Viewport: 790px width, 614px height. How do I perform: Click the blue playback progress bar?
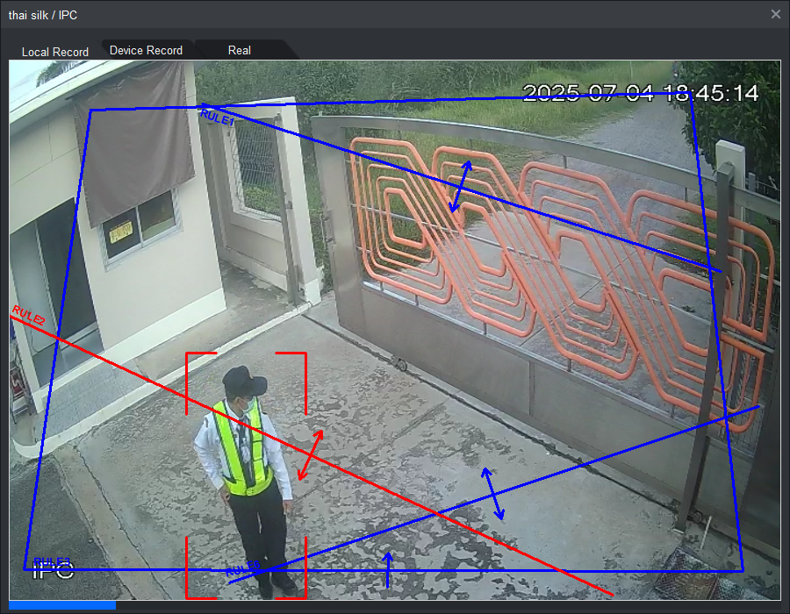pyautogui.click(x=61, y=604)
